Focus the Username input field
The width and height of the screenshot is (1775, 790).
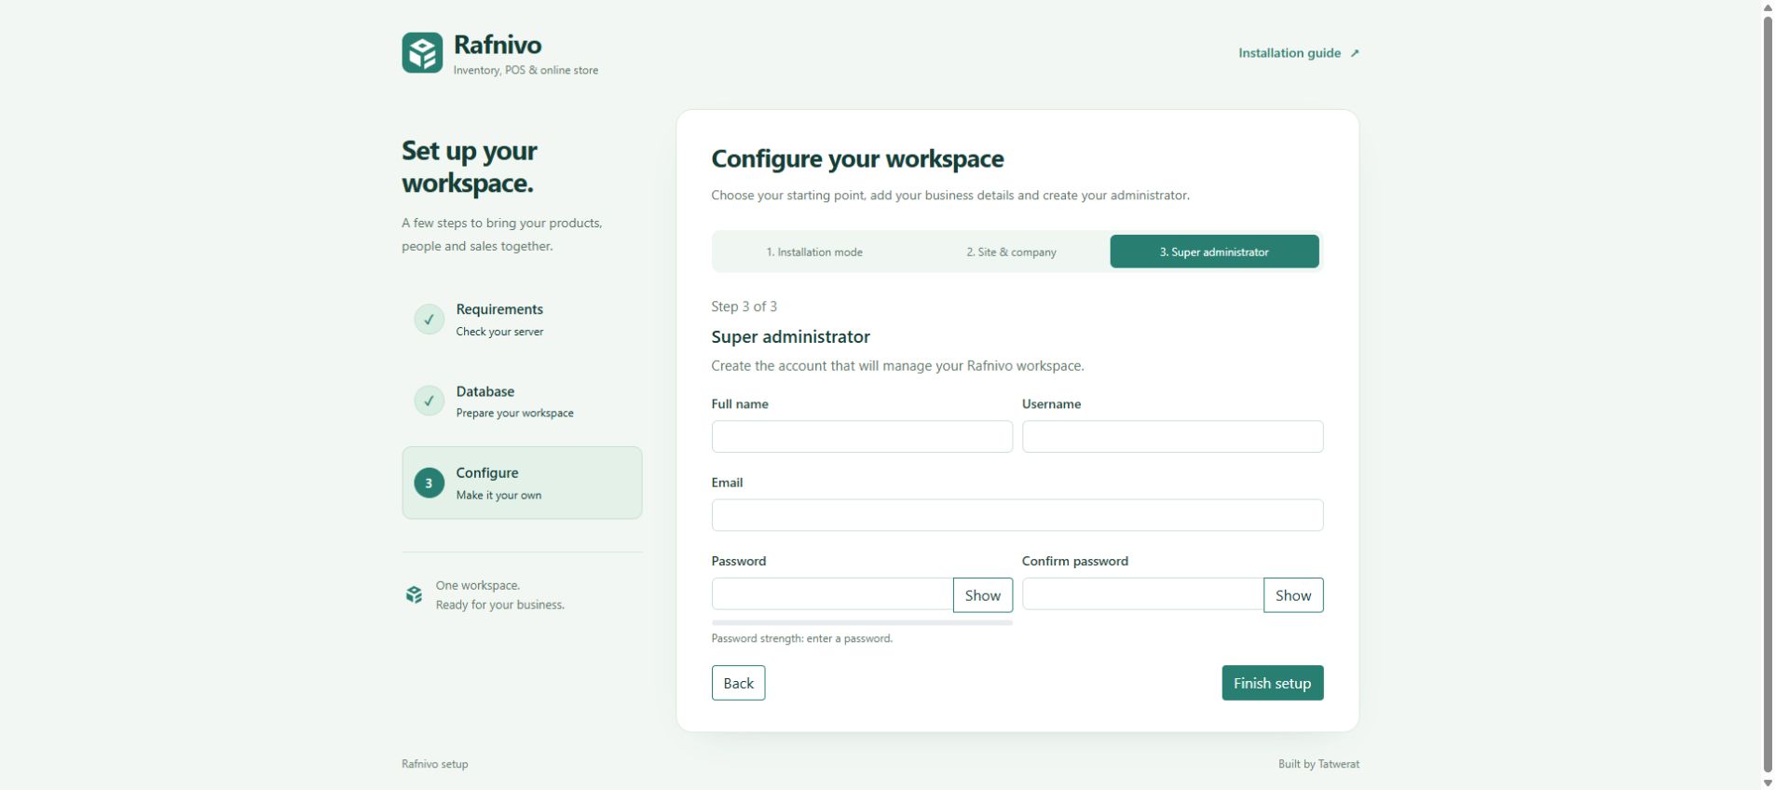tap(1172, 437)
